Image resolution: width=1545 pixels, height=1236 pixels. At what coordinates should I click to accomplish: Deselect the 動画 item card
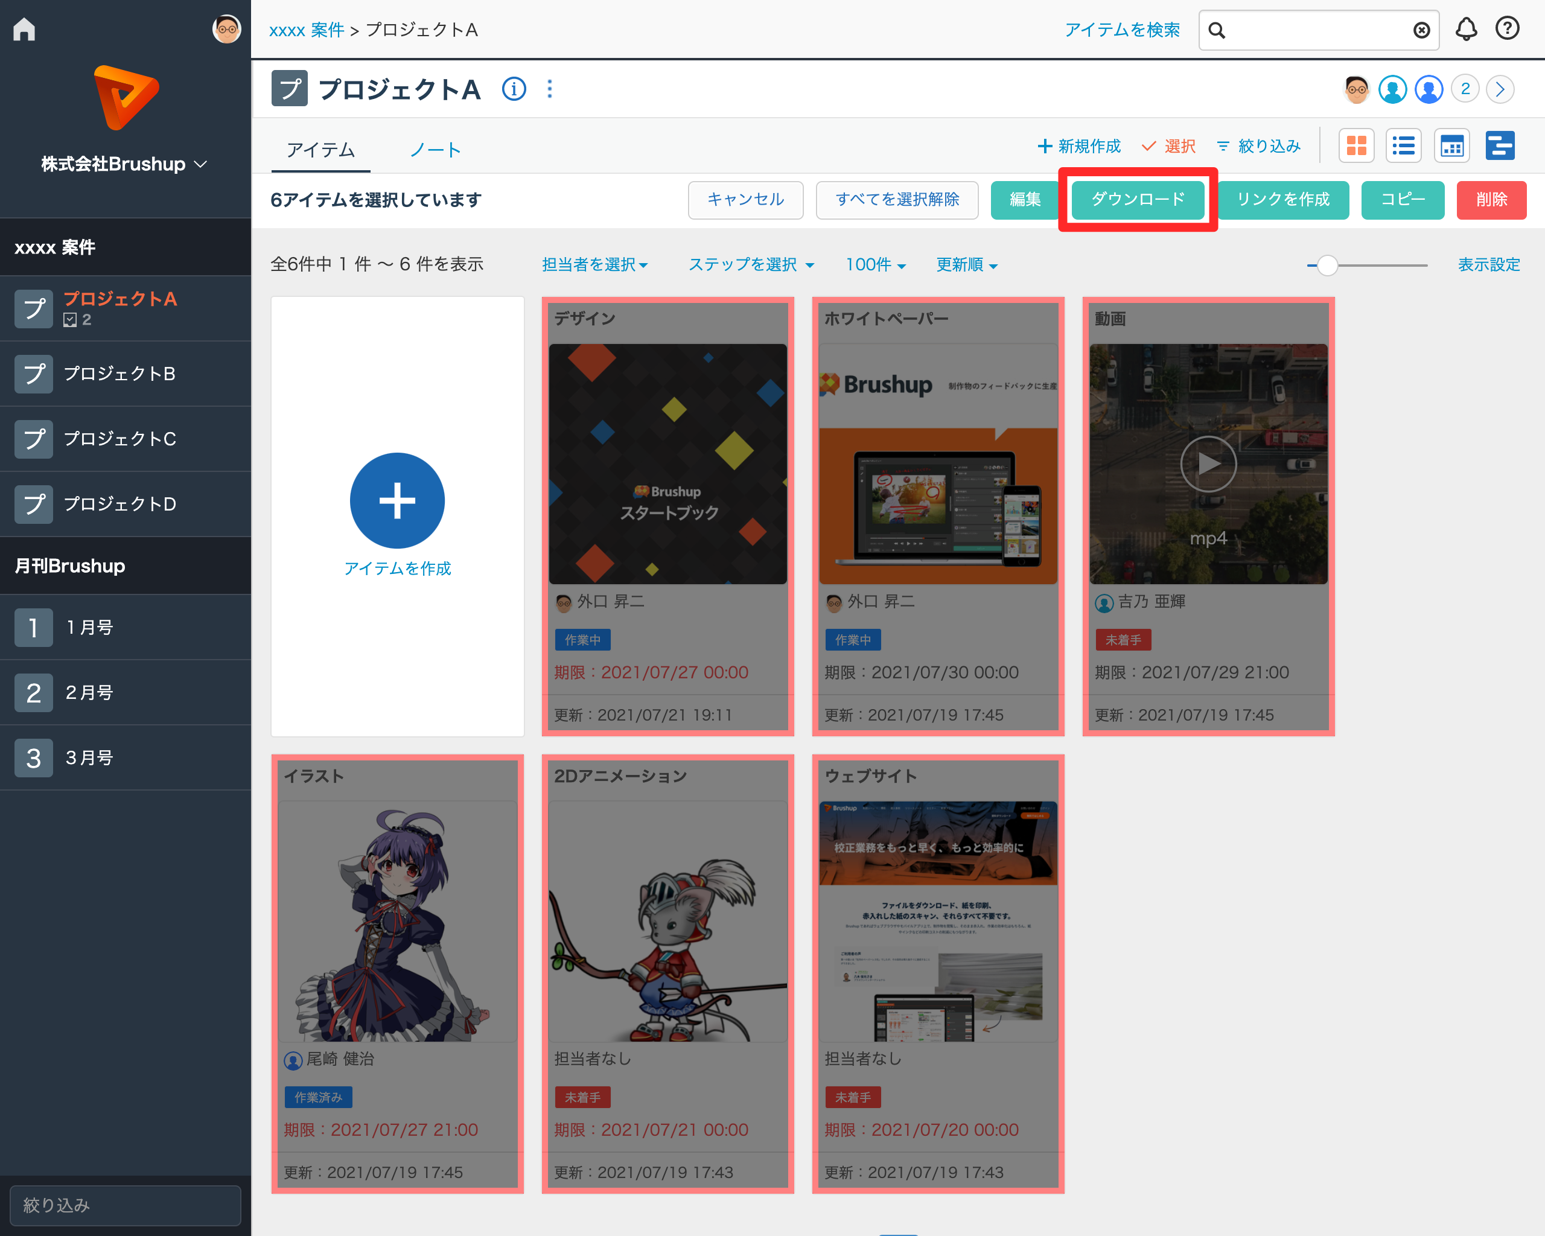point(1208,517)
